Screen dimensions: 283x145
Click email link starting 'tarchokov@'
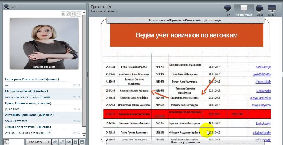point(263,124)
